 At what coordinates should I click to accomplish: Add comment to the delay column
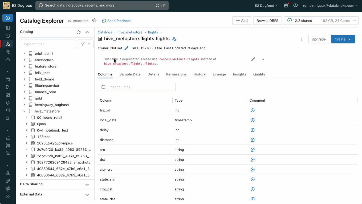[x=253, y=130]
